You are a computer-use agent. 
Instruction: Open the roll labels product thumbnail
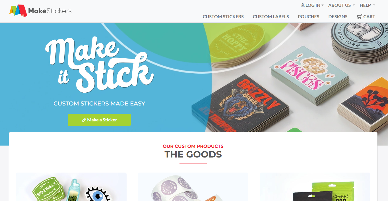pyautogui.click(x=193, y=187)
